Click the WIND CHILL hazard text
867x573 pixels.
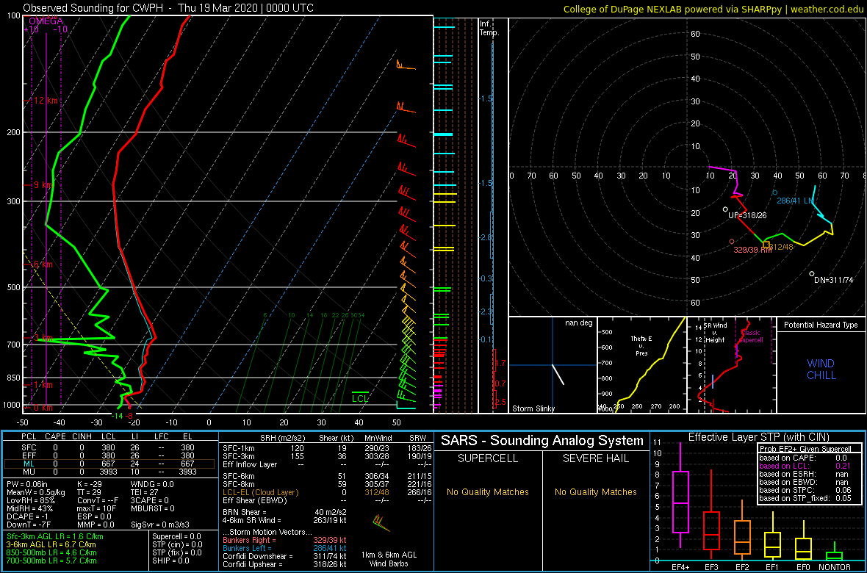[821, 370]
